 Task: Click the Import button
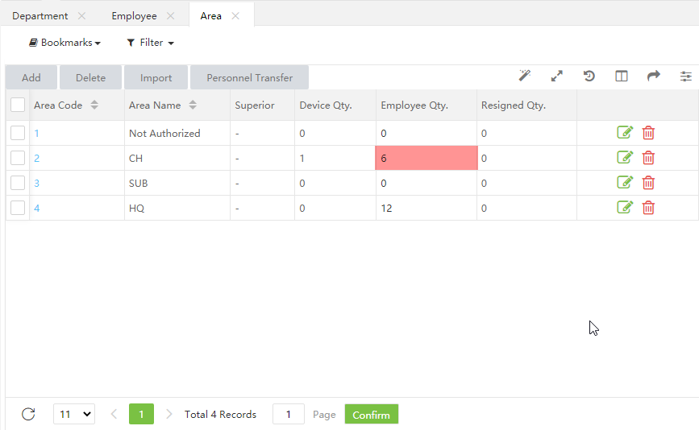(x=156, y=77)
